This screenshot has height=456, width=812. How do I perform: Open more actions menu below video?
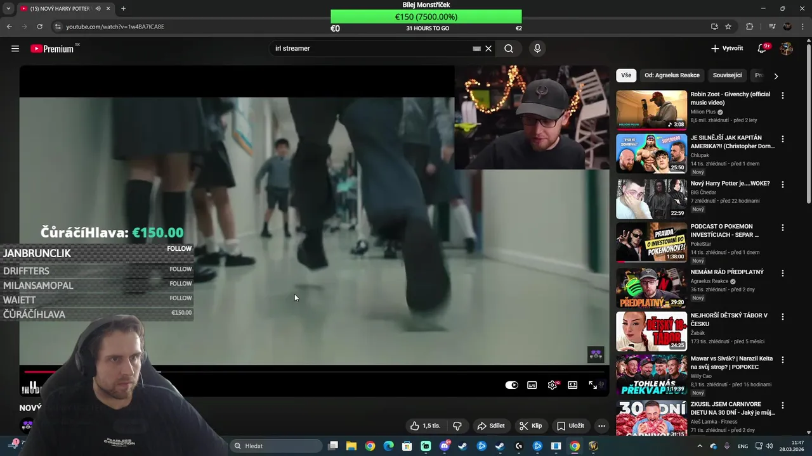pos(601,426)
